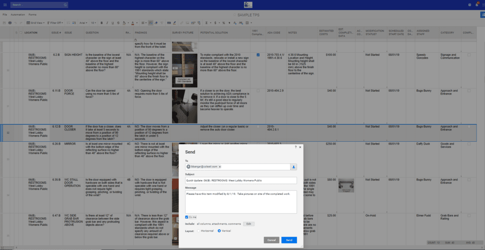This screenshot has height=250, width=485.
Task: Click the insert hyperlink icon
Action: coord(181,23)
